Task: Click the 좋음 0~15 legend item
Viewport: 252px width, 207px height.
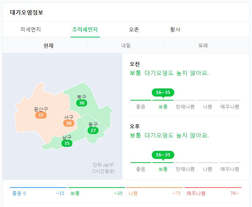Action: [x=38, y=193]
